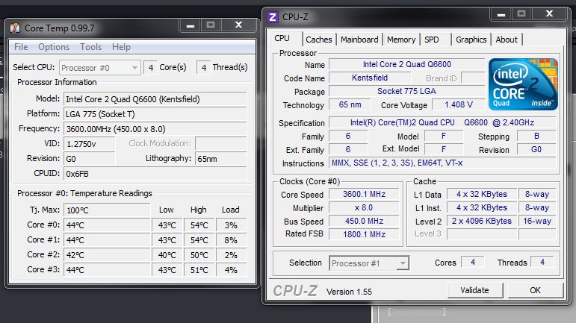Open the Tools menu in Core Temp
The image size is (576, 323).
point(90,47)
